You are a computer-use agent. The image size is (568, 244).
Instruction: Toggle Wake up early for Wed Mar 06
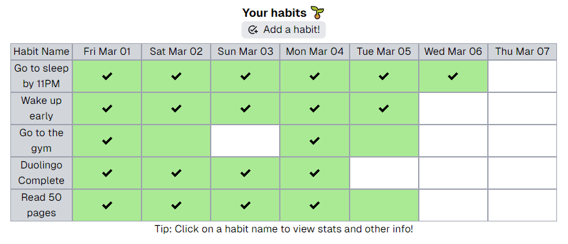453,108
